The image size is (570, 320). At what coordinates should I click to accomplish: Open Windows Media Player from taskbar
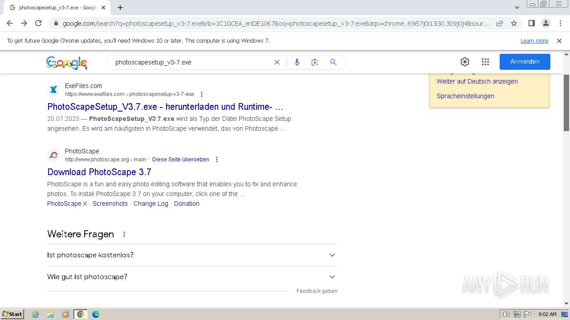(x=65, y=314)
